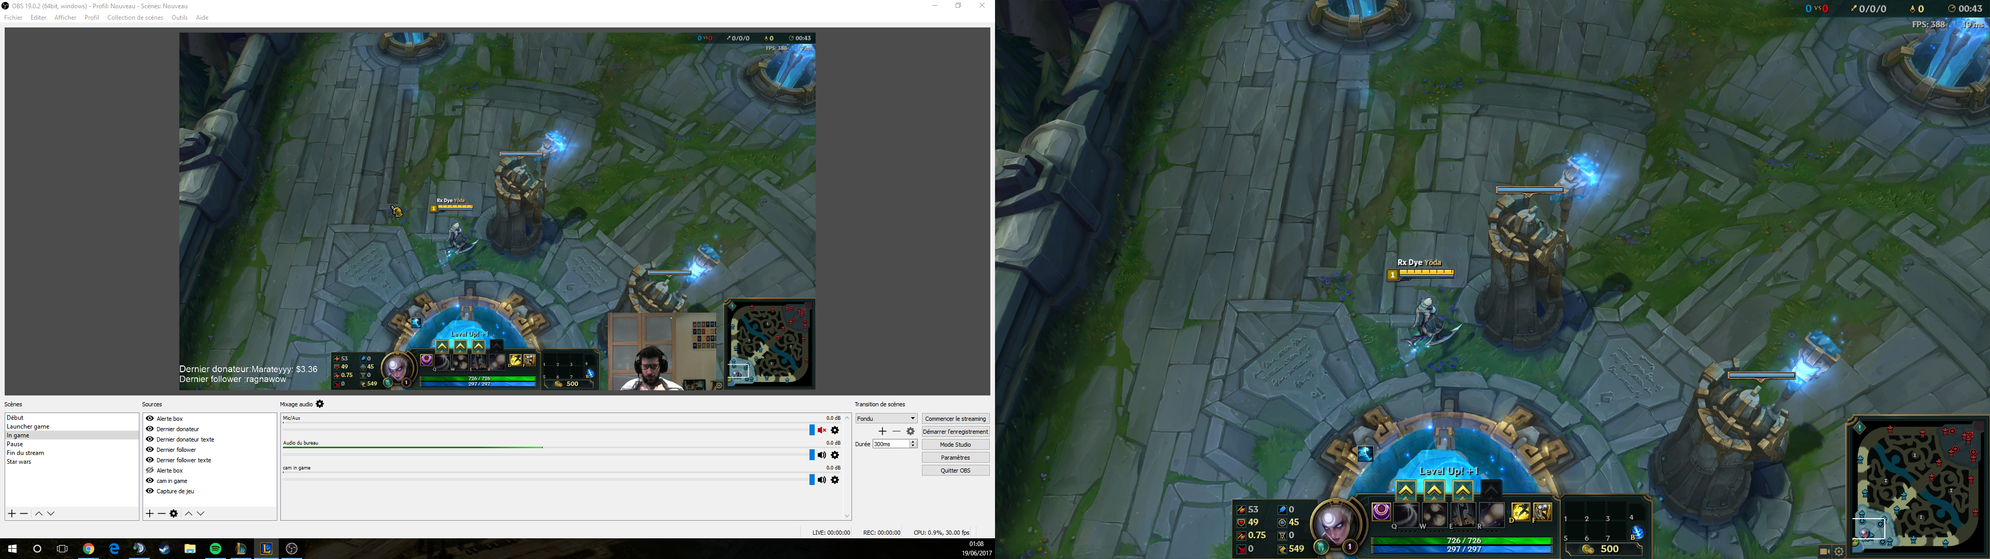Hide the Dernier follower source
1990x559 pixels.
point(150,449)
